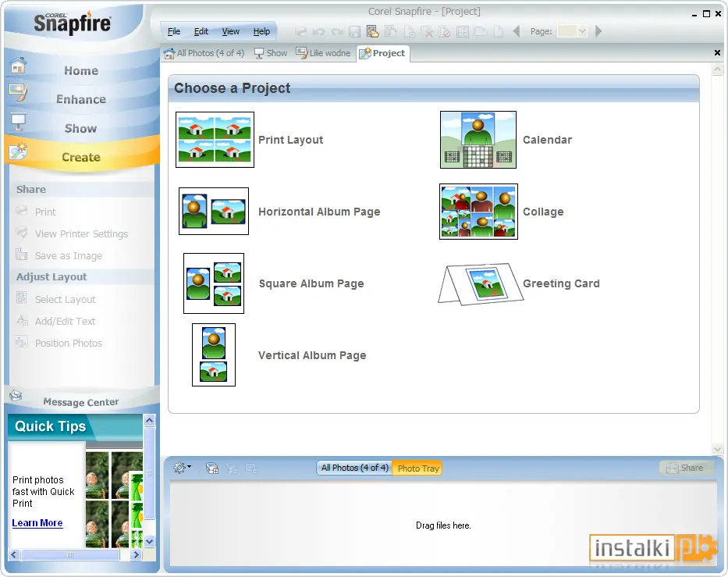Open the View menu
Screen dimensions: 728x577
[x=230, y=31]
